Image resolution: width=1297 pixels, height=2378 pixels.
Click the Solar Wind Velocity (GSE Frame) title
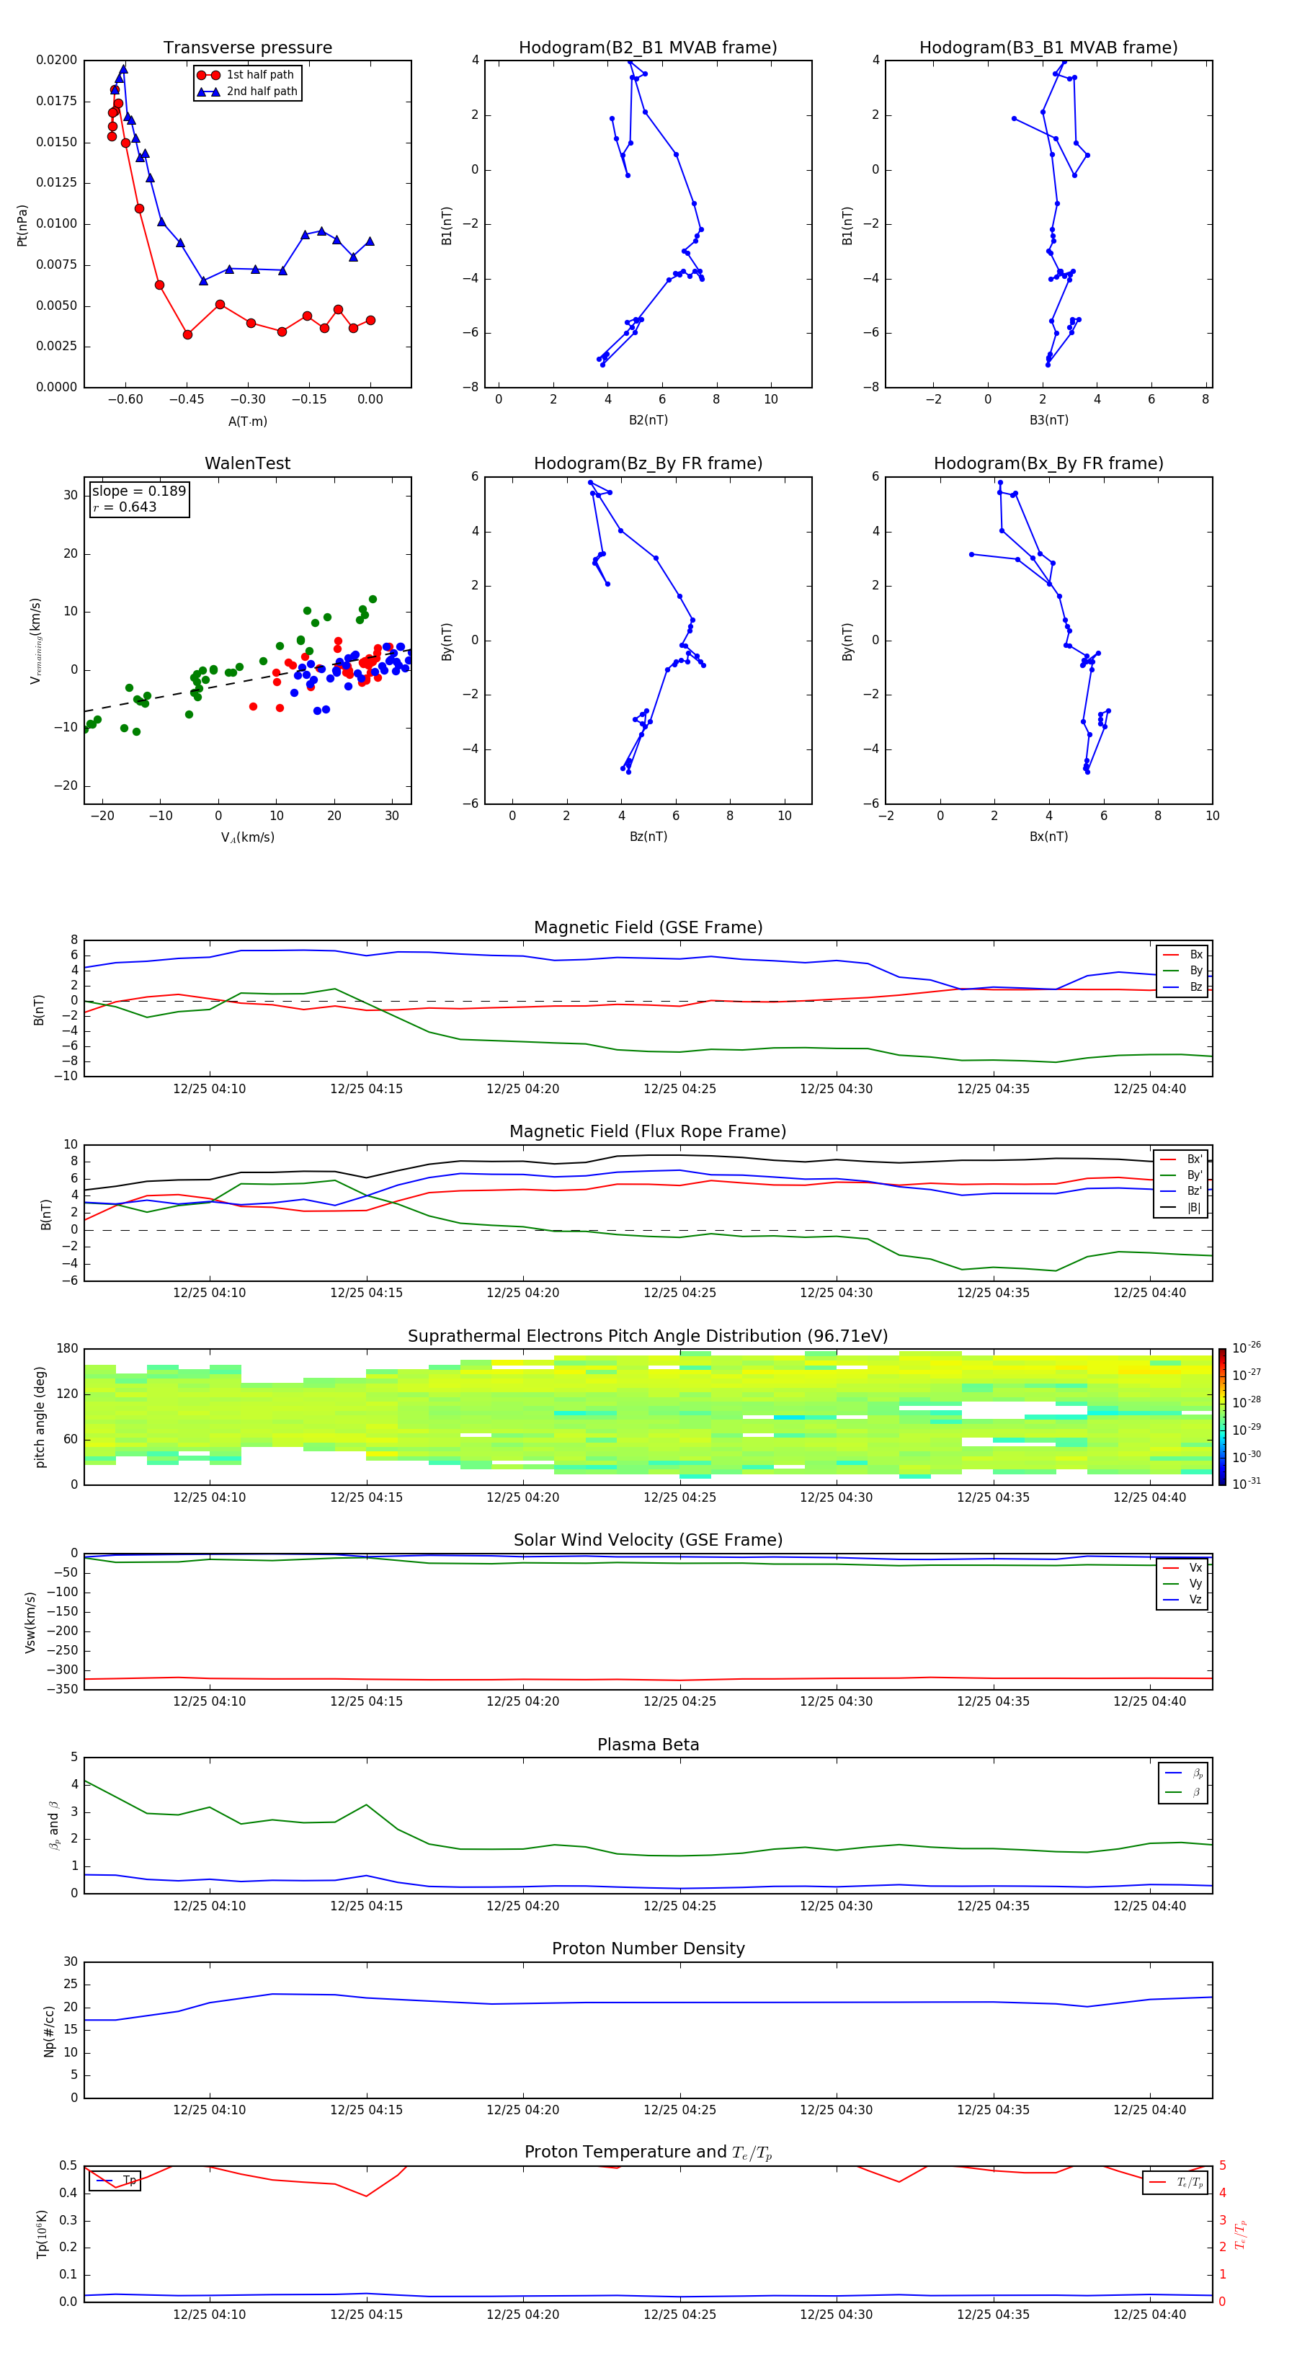(648, 1541)
